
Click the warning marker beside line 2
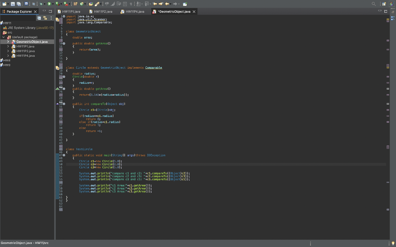57,19
